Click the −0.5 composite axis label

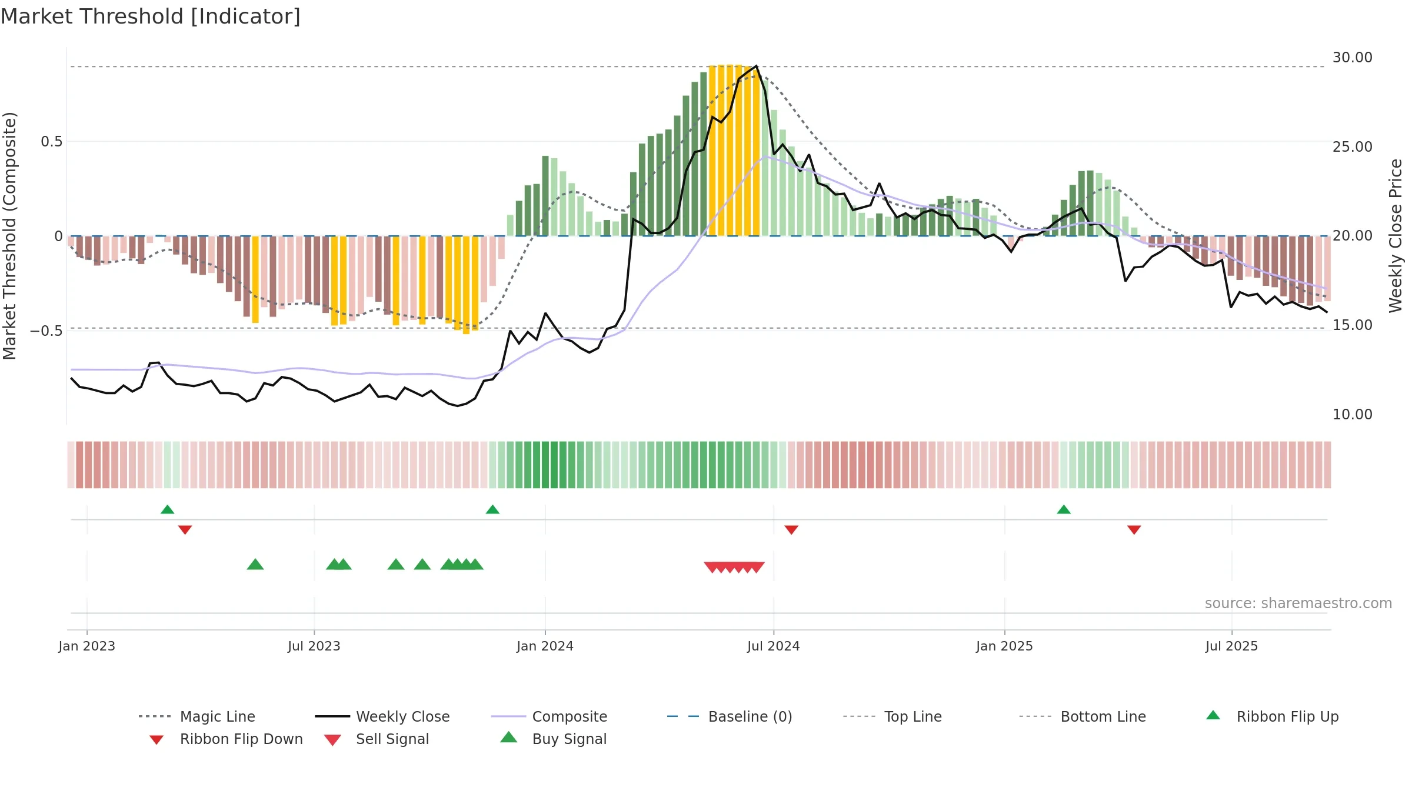tap(46, 331)
